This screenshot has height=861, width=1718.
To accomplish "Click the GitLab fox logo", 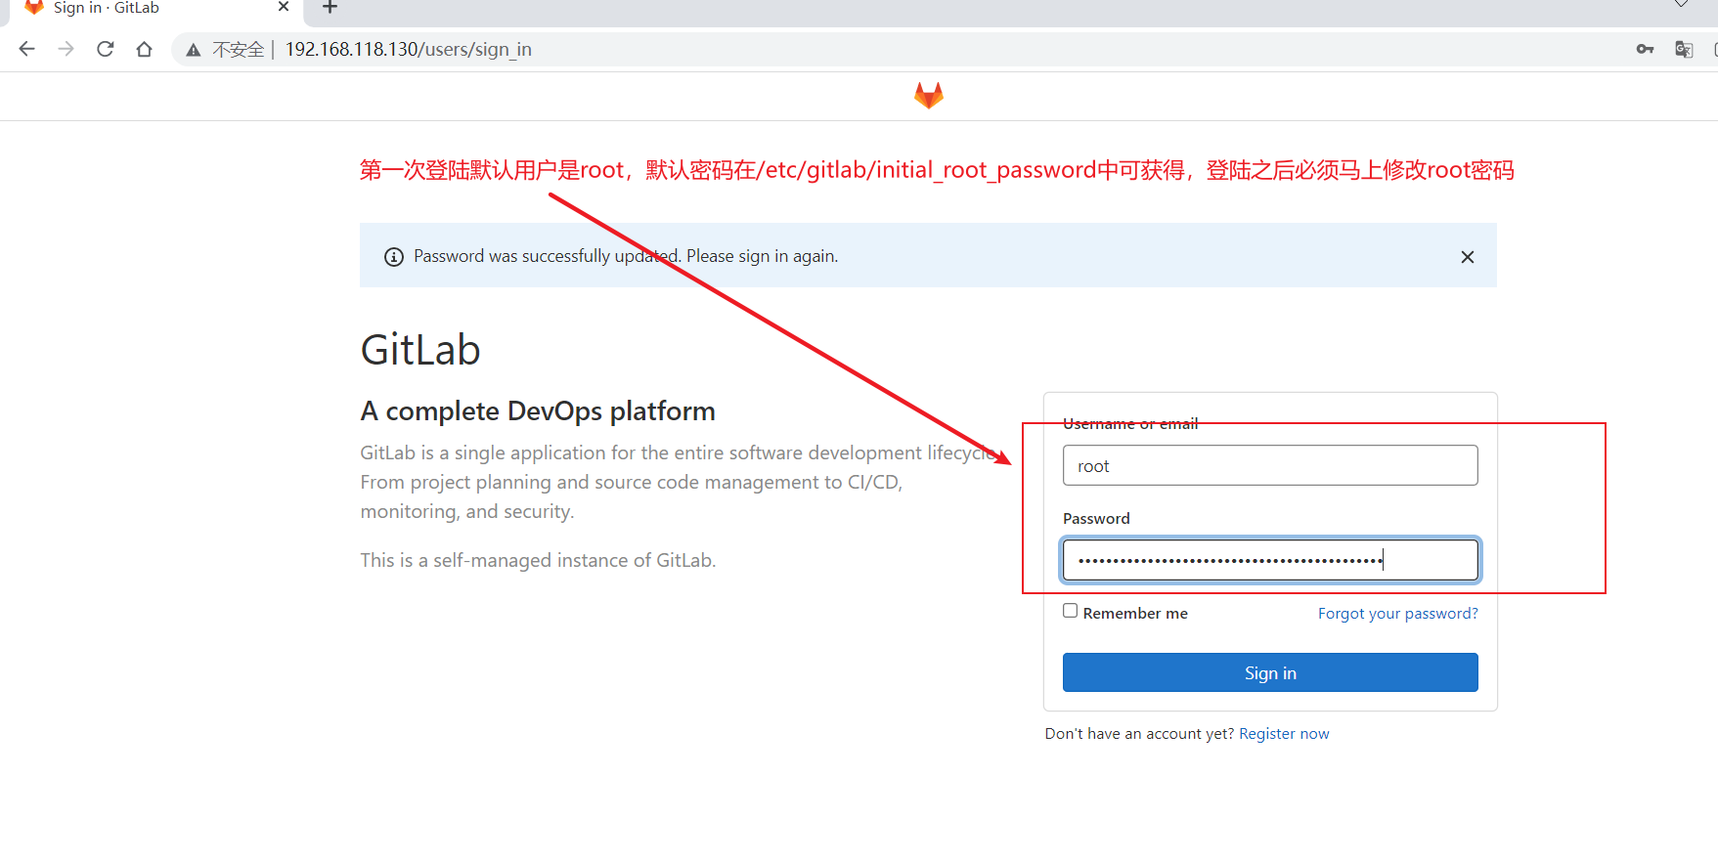I will [929, 95].
